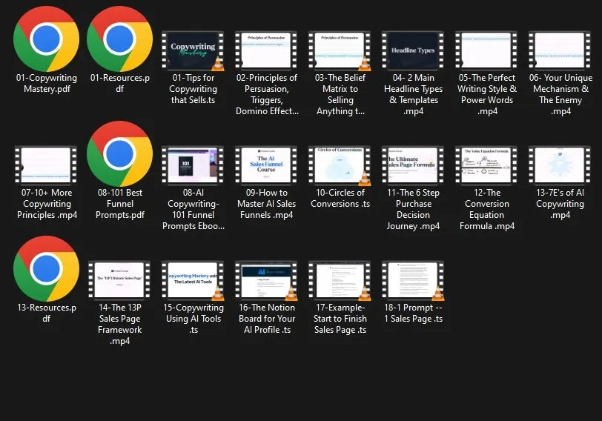
Task: Click the 04-2 Main Headline Types thumbnail
Action: (413, 50)
